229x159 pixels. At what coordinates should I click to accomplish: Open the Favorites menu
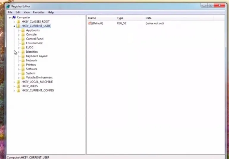(39, 12)
